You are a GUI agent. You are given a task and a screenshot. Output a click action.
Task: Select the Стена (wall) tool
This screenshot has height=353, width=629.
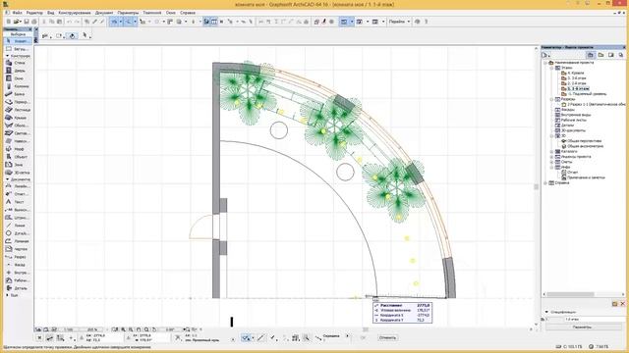coord(17,63)
